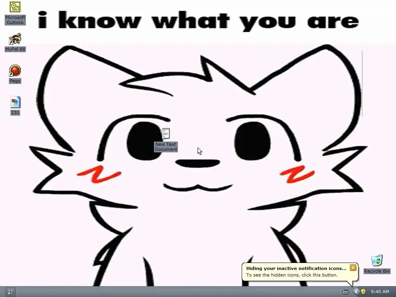Show hidden notification icons arrow
This screenshot has height=297, width=396.
pyautogui.click(x=356, y=292)
